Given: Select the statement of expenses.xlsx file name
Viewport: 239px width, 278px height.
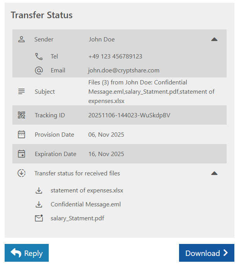Looking at the screenshot, I should [87, 190].
